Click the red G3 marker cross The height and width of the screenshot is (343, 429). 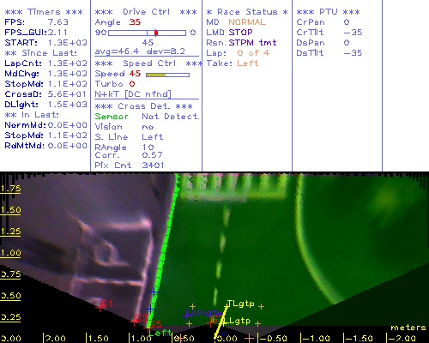pyautogui.click(x=134, y=322)
